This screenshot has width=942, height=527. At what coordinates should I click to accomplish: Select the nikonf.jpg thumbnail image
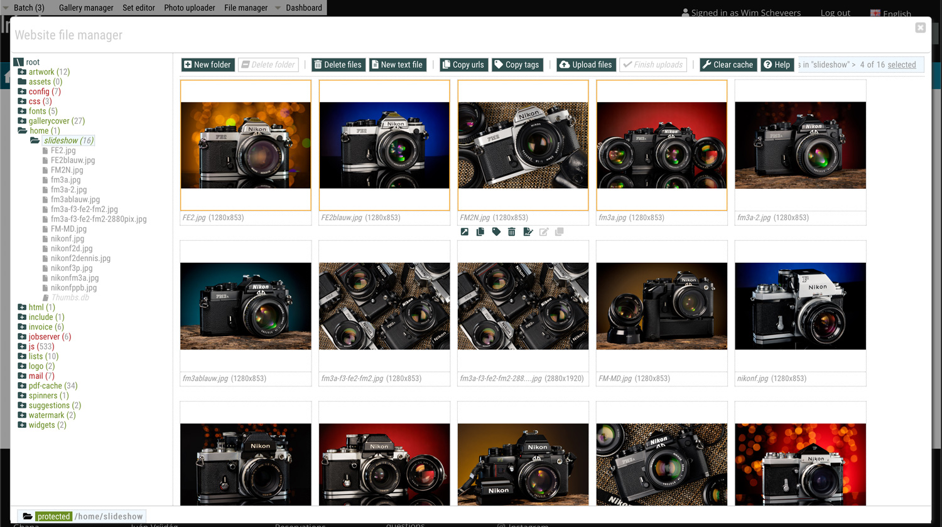click(x=800, y=306)
